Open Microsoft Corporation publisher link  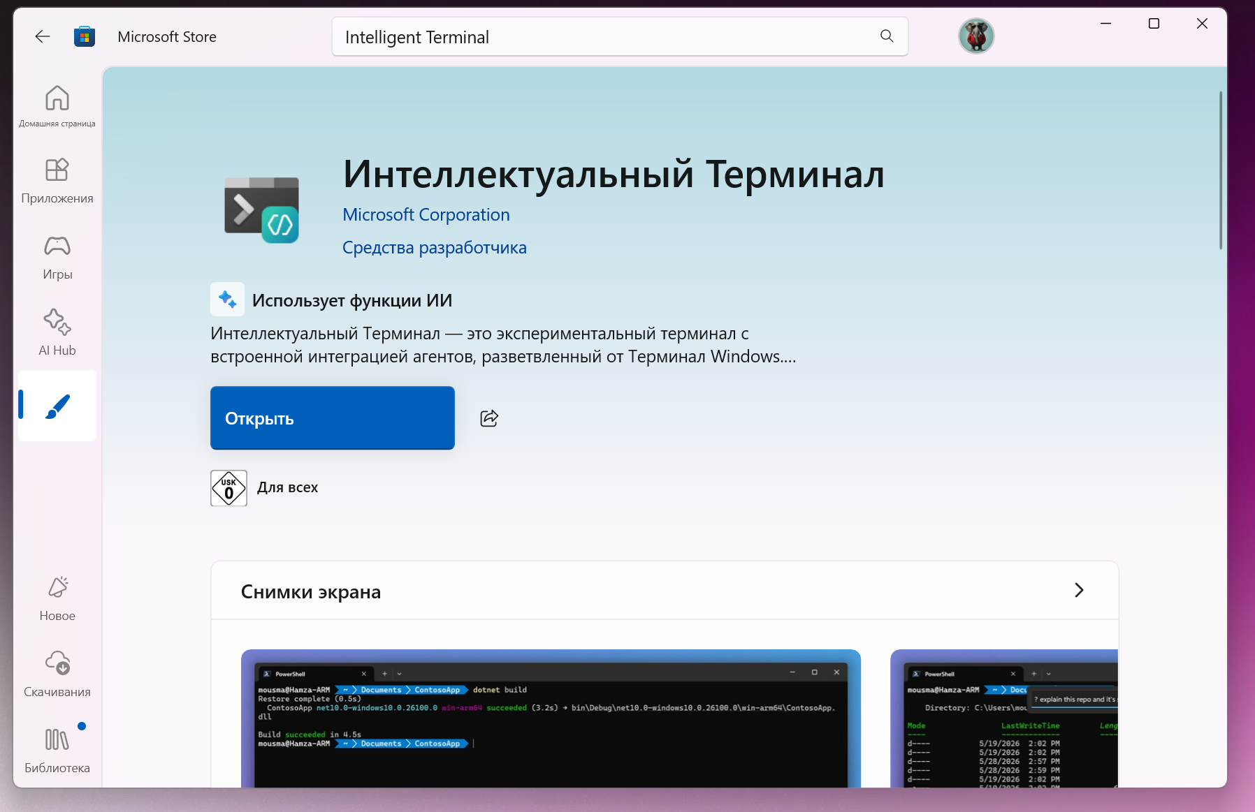426,215
